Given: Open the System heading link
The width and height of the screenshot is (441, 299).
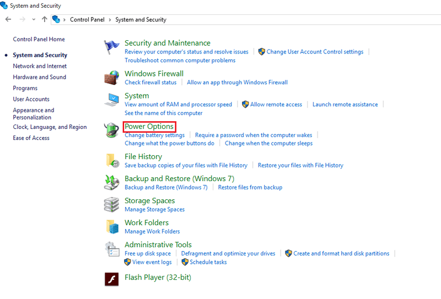Looking at the screenshot, I should pyautogui.click(x=137, y=96).
